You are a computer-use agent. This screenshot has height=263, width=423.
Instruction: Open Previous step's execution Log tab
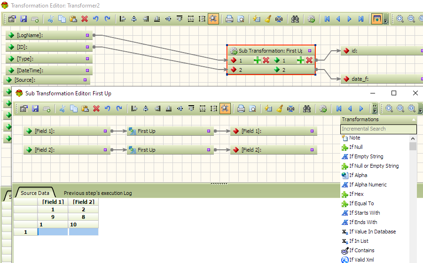tap(98, 193)
